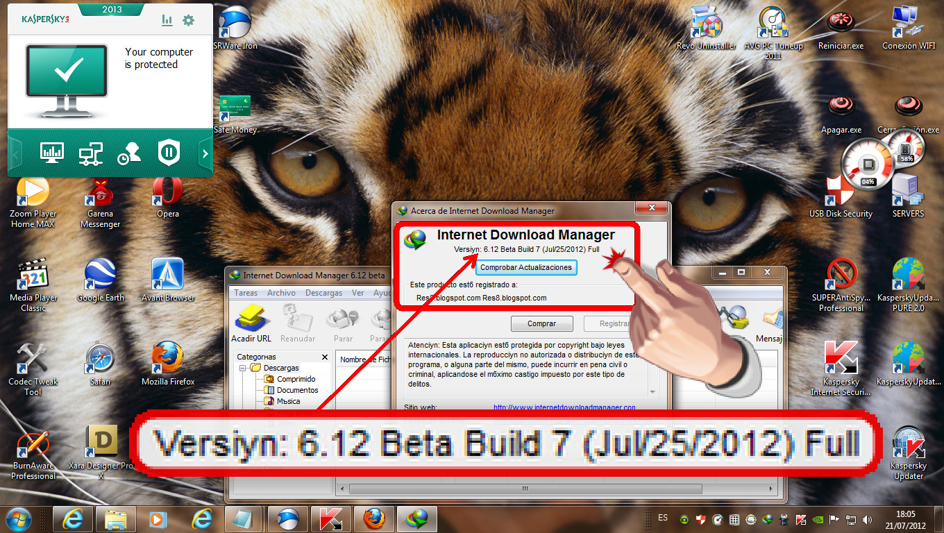Viewport: 944px width, 533px height.
Task: Close the Categorías side panel
Action: click(325, 357)
